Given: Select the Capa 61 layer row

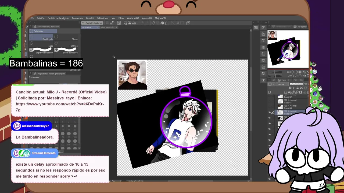Looking at the screenshot, I should tap(291, 102).
